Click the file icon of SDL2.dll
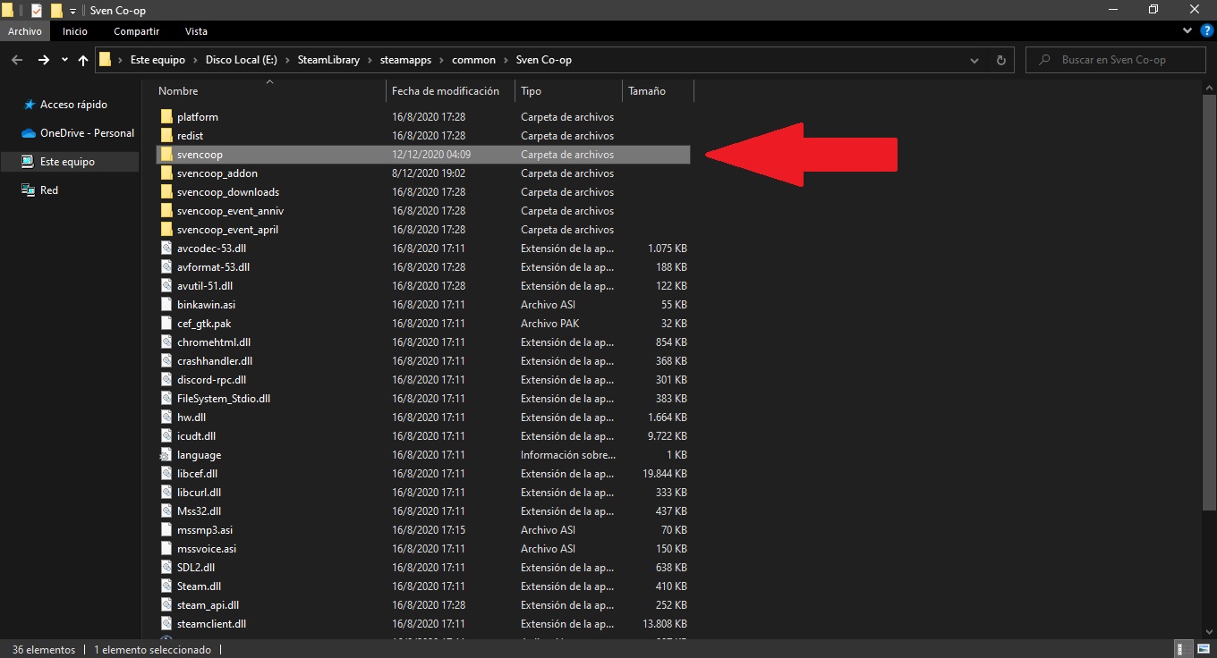The image size is (1217, 658). [166, 568]
